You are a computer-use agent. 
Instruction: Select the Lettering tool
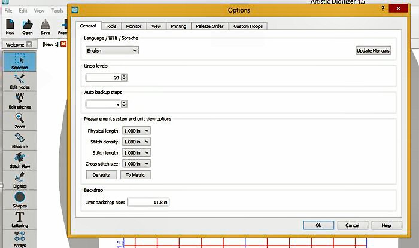(x=20, y=220)
